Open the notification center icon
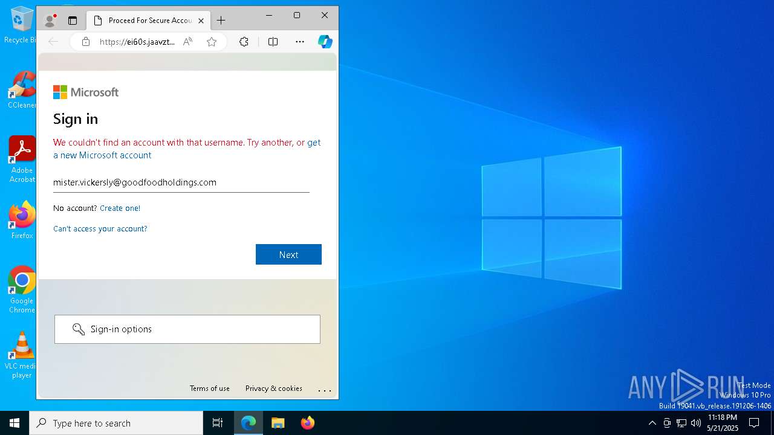The image size is (774, 435). [x=754, y=423]
